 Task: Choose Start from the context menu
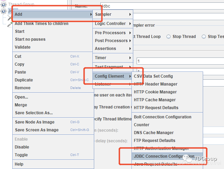coord(52,31)
